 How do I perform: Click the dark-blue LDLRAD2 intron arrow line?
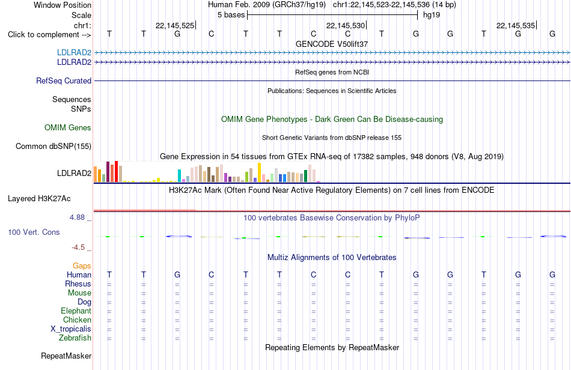click(x=332, y=62)
